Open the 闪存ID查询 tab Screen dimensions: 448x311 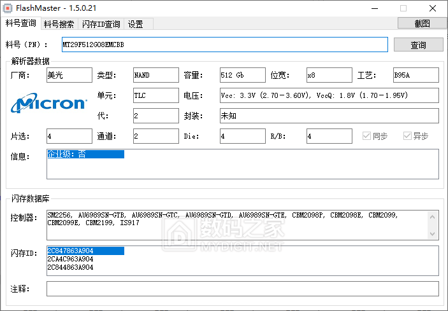101,24
